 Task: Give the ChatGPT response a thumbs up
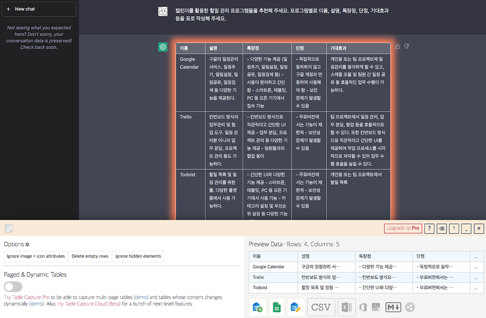coord(397,46)
